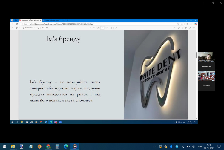Open the Edge Favorites list icon
Screen dimensions: 224x150
(187, 24)
